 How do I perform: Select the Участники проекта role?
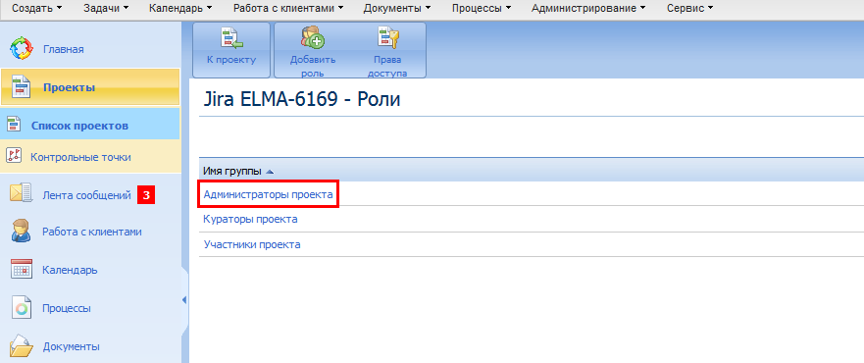tap(252, 244)
